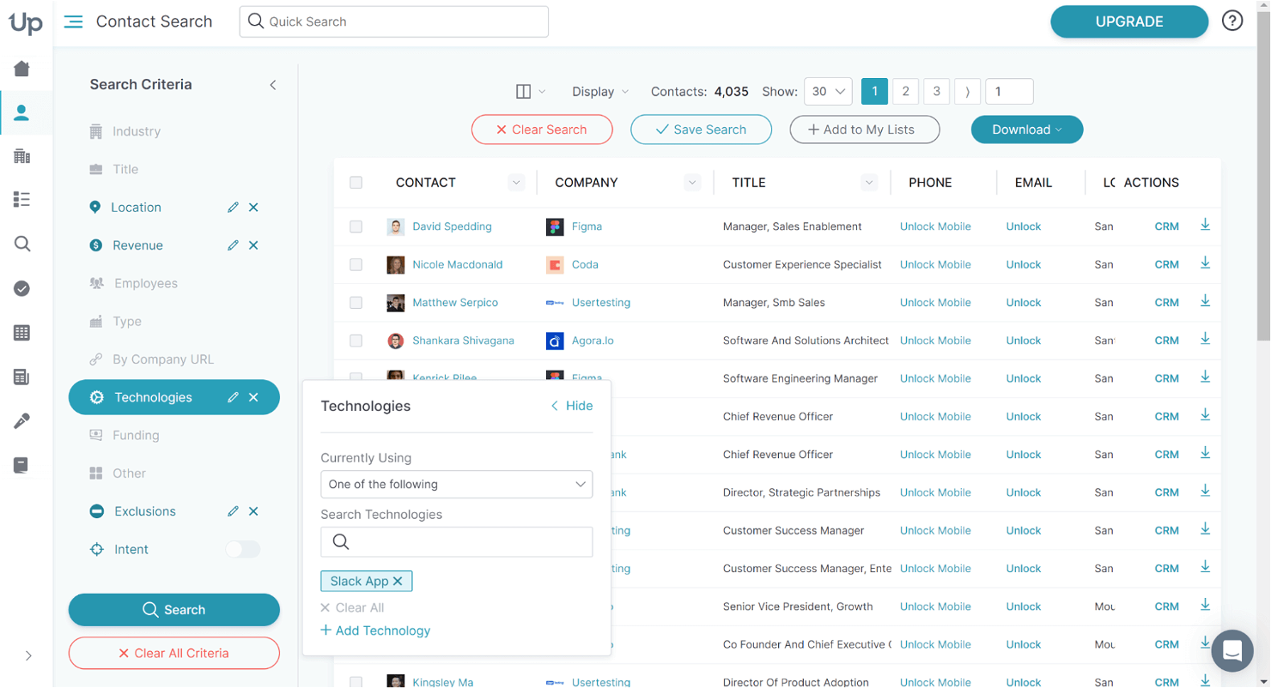The image size is (1271, 688).
Task: Open the chat support widget
Action: [x=1232, y=652]
